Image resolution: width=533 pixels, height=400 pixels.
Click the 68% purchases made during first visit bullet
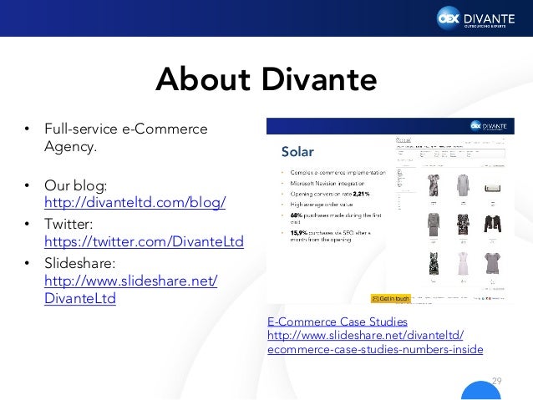coord(336,218)
